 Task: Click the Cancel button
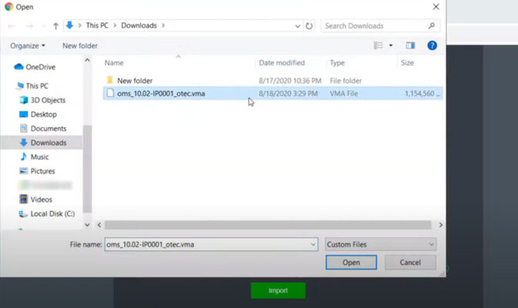click(x=410, y=263)
